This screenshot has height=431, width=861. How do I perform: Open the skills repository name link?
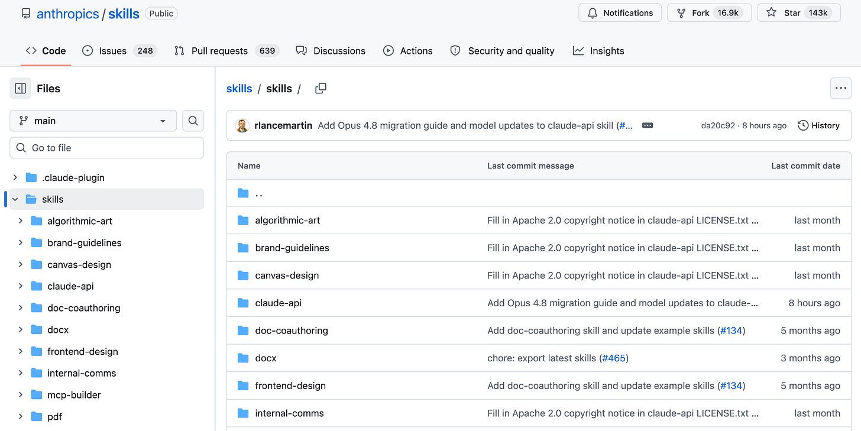(x=124, y=14)
